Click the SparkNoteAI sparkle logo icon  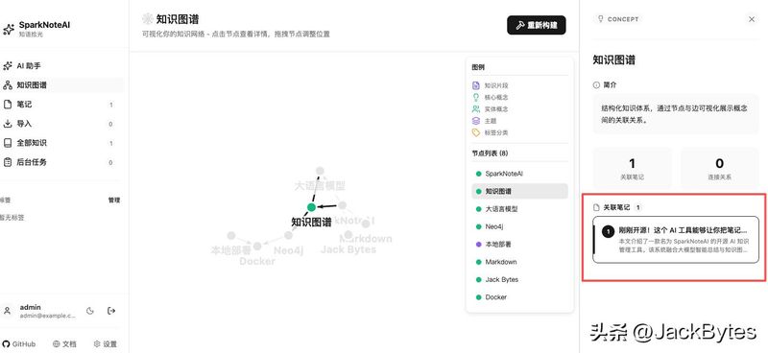point(9,30)
